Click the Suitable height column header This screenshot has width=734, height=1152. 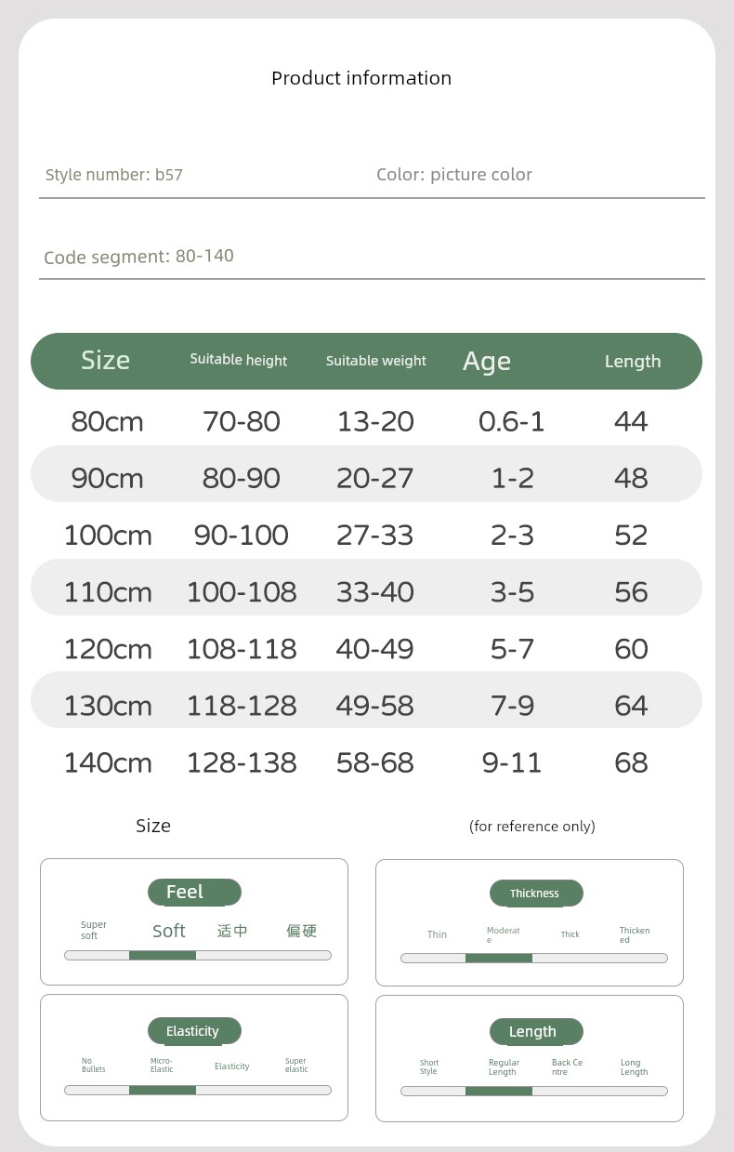point(239,360)
